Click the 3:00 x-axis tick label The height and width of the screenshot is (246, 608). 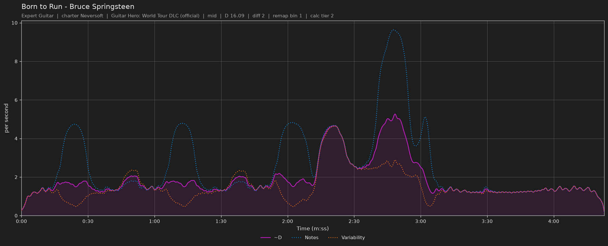[421, 222]
